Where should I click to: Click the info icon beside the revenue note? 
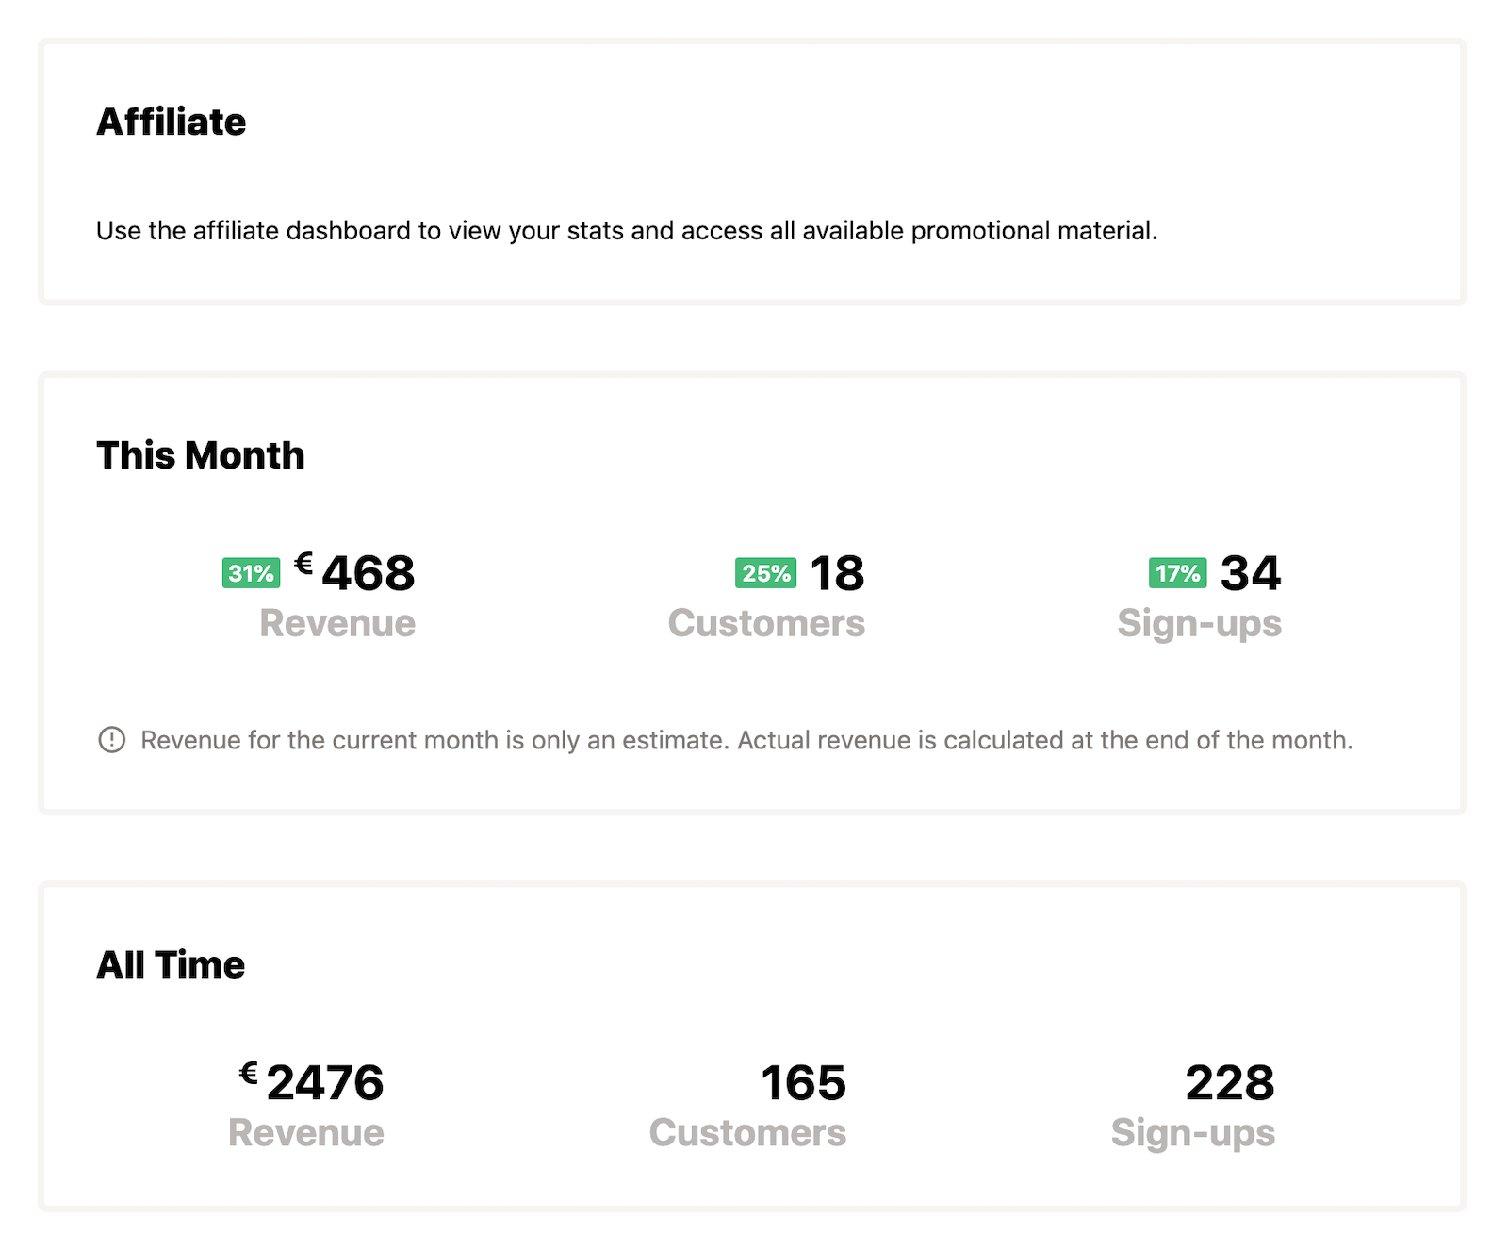(111, 740)
